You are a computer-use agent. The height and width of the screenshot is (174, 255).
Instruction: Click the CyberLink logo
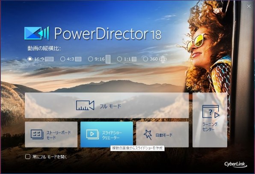point(236,165)
